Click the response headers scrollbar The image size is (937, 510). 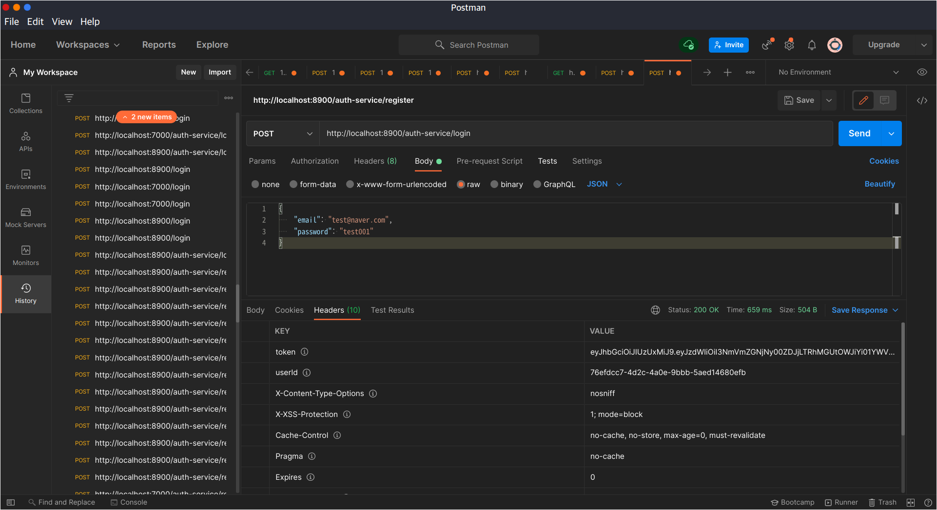(x=903, y=379)
